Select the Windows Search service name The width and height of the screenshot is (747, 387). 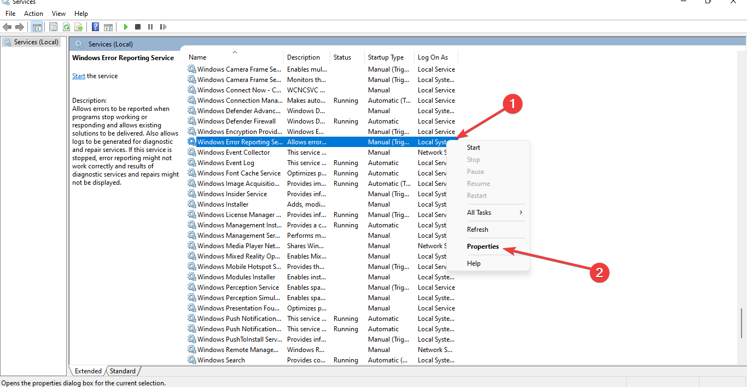[x=221, y=360]
